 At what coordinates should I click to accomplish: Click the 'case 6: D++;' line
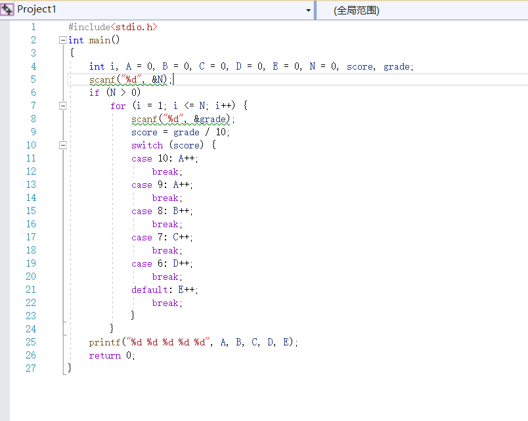tap(162, 263)
